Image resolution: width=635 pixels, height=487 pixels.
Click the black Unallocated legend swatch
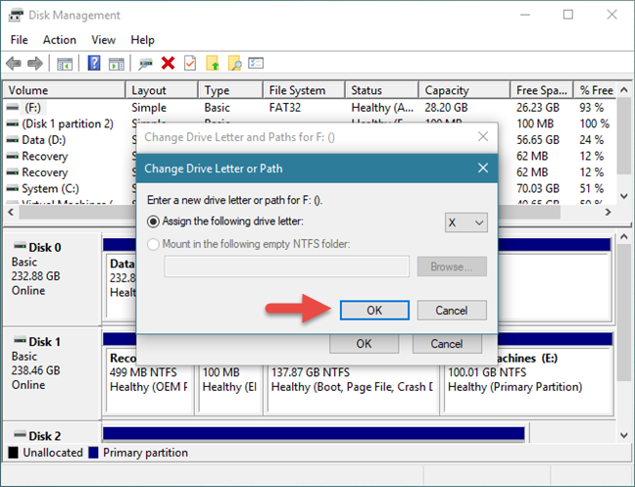click(13, 452)
